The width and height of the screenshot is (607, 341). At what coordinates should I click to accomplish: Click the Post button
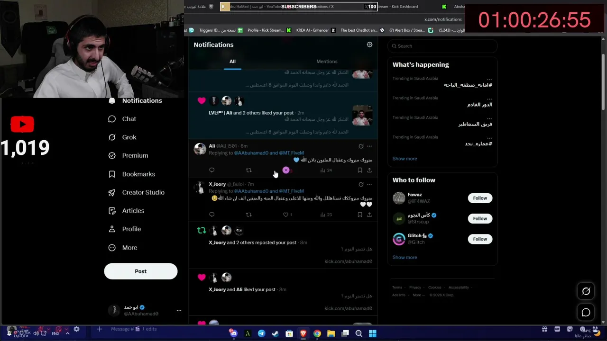tap(141, 271)
